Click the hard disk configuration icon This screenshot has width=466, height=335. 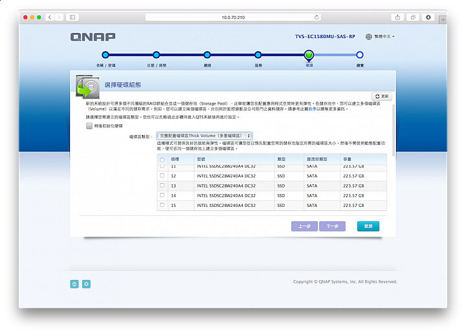87,87
